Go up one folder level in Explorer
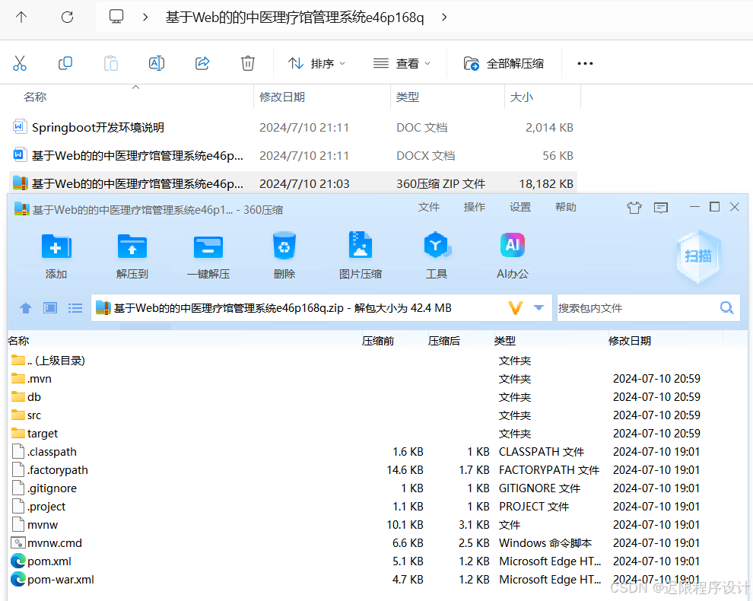 click(21, 17)
